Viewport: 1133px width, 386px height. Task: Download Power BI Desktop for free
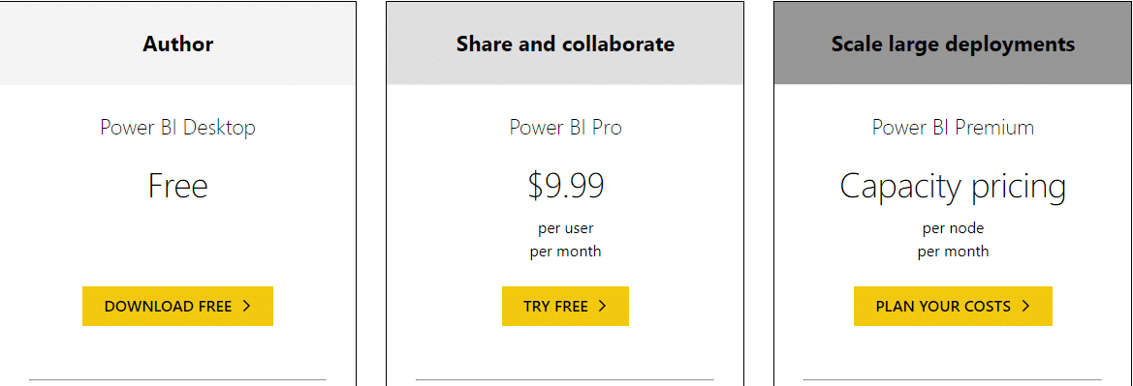177,306
